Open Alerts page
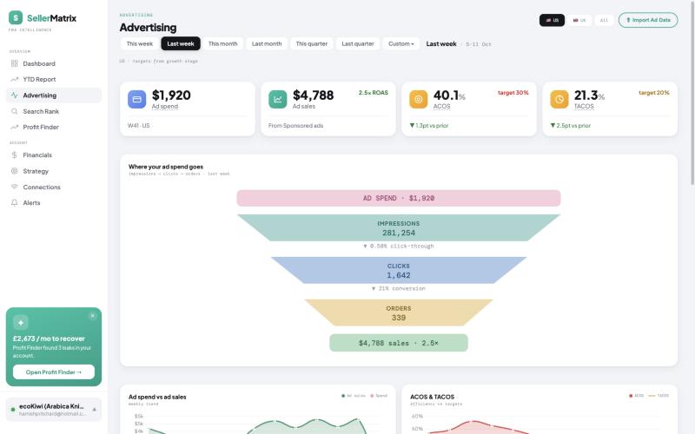Image resolution: width=695 pixels, height=434 pixels. click(54, 203)
